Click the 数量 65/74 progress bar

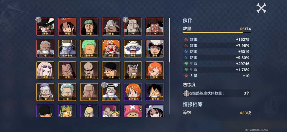click(217, 32)
